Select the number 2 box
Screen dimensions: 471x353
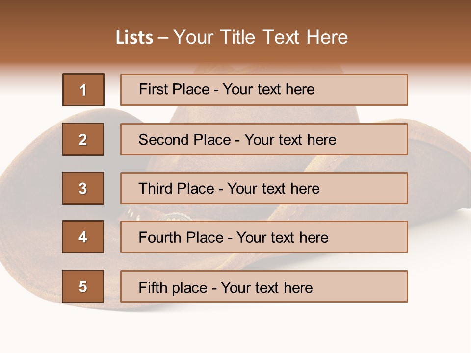coord(83,139)
